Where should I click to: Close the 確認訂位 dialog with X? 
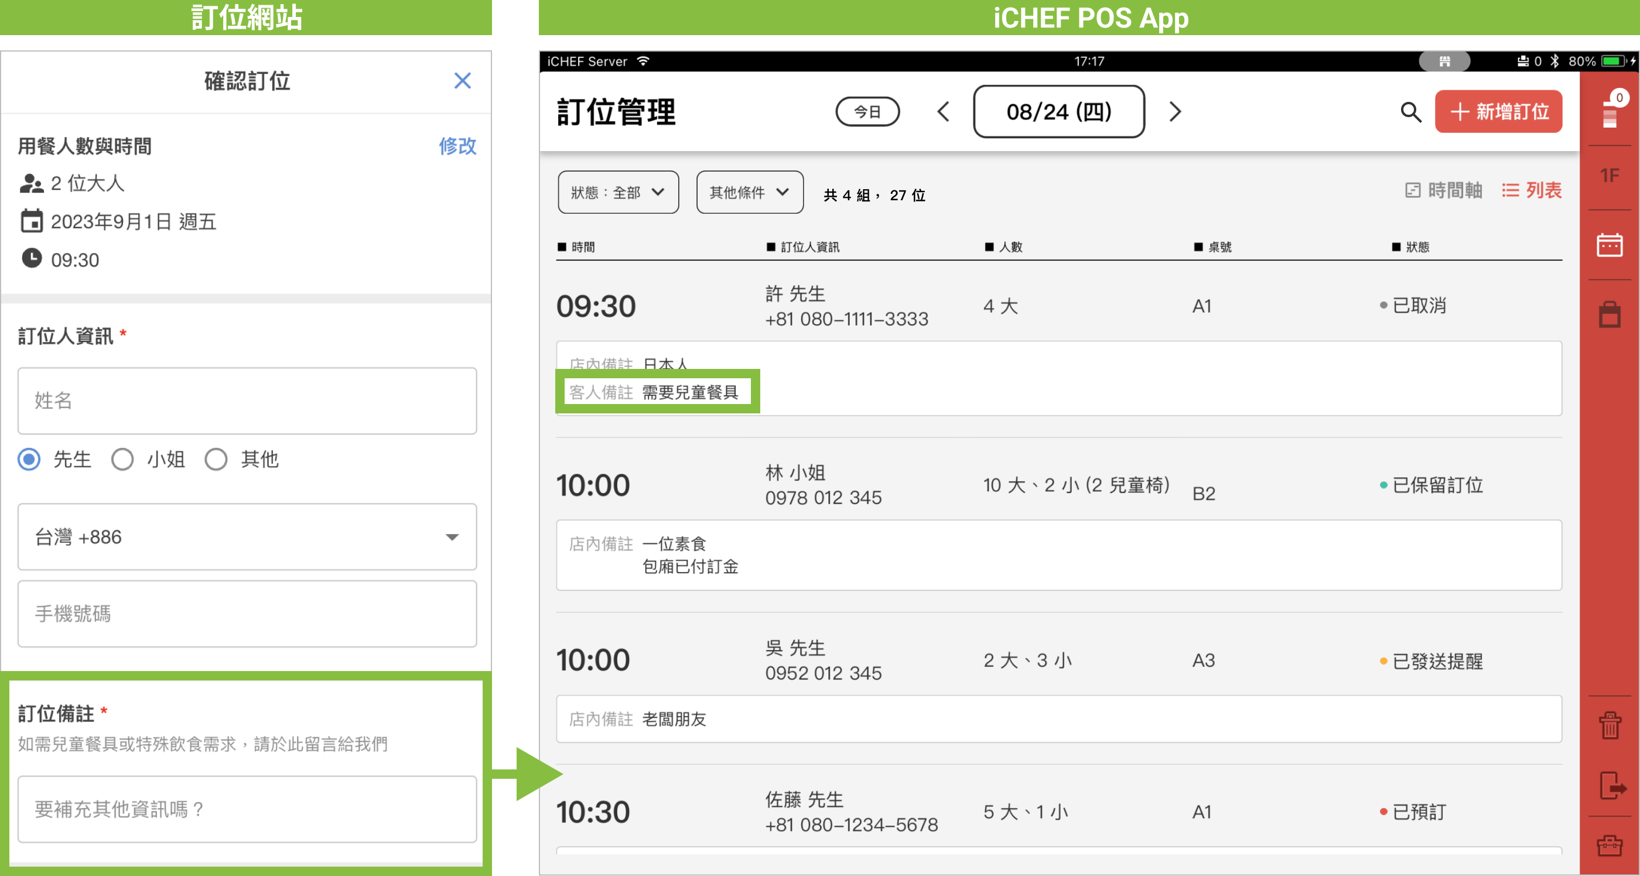pos(462,81)
